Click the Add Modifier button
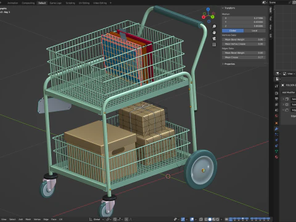The width and height of the screenshot is (296, 222). pyautogui.click(x=289, y=92)
